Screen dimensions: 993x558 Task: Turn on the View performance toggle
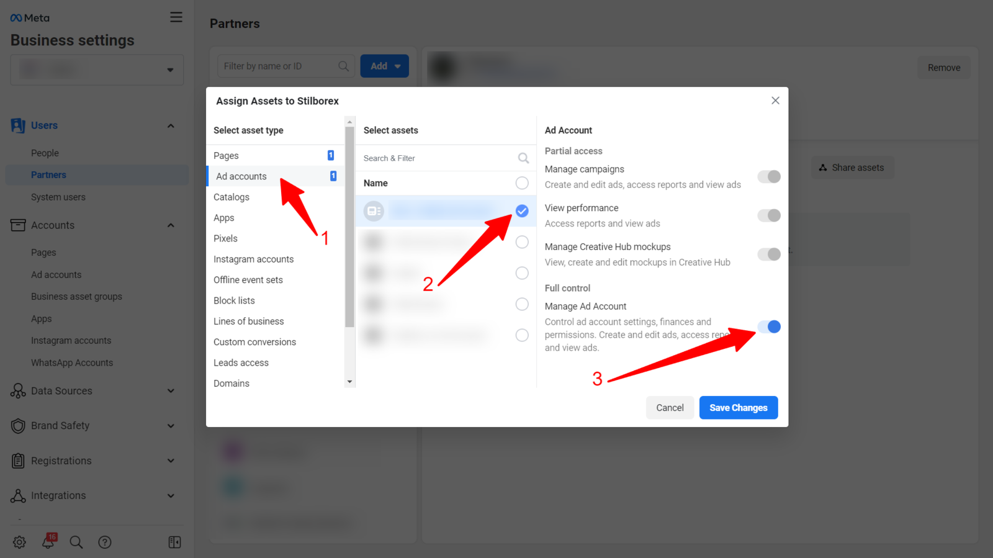(x=769, y=215)
